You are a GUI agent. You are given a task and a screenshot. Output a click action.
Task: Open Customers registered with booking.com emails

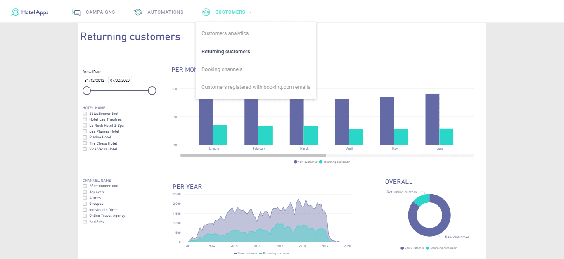(256, 87)
